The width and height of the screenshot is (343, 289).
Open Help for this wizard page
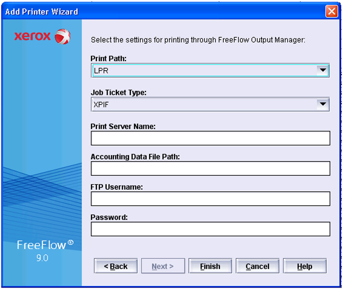[x=305, y=266]
